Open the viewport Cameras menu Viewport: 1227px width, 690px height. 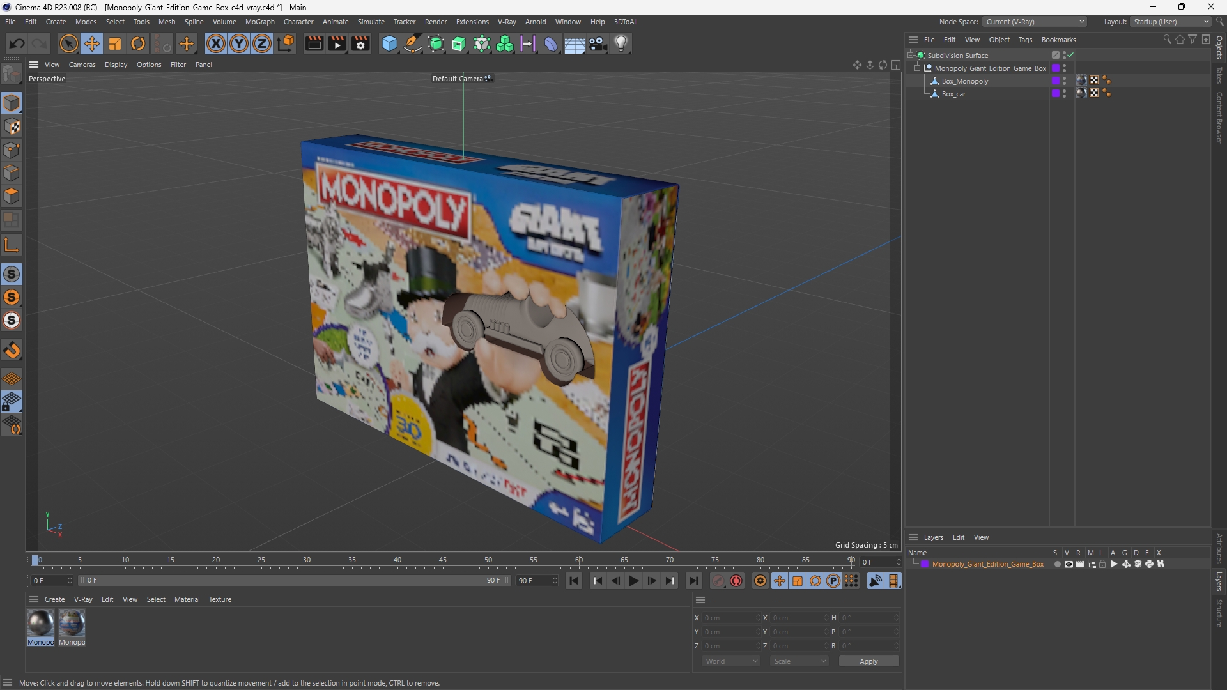point(82,65)
